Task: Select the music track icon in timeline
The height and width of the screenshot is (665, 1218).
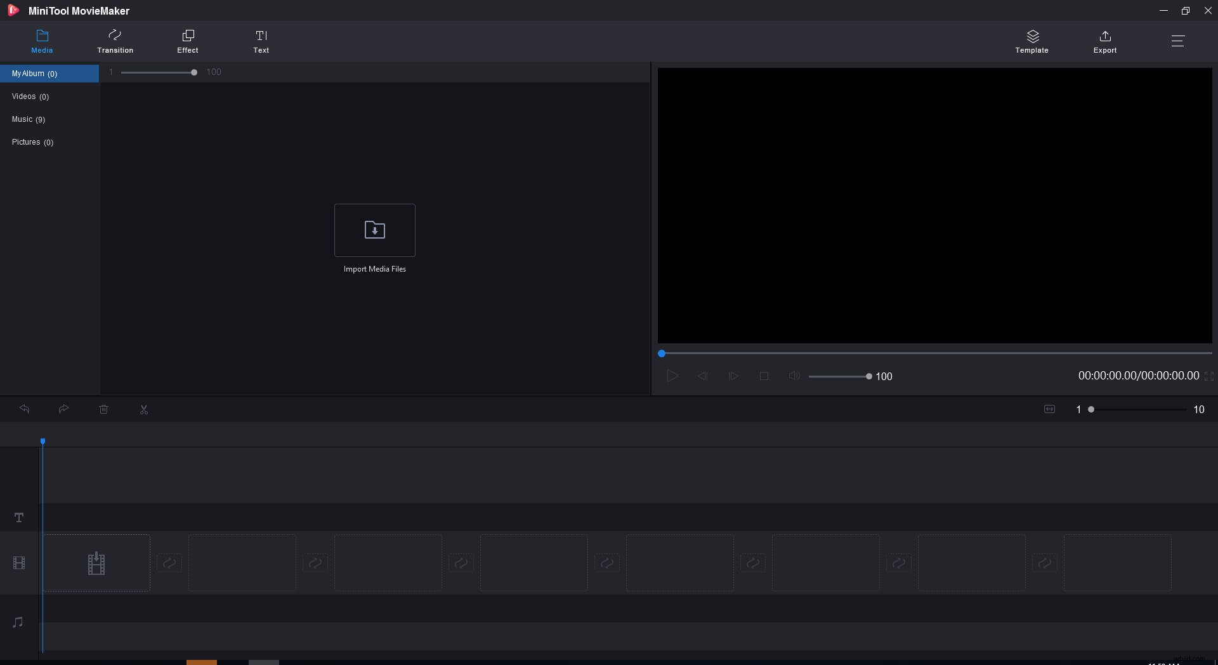Action: coord(18,622)
